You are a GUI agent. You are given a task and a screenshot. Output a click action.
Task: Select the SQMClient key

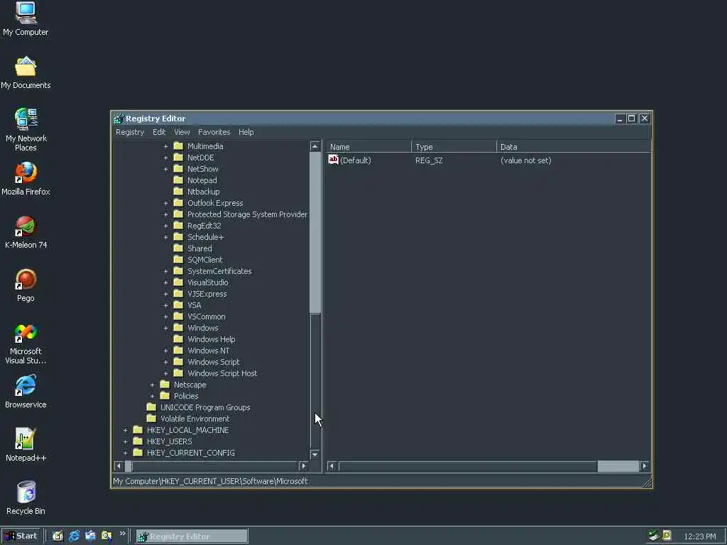(x=205, y=260)
